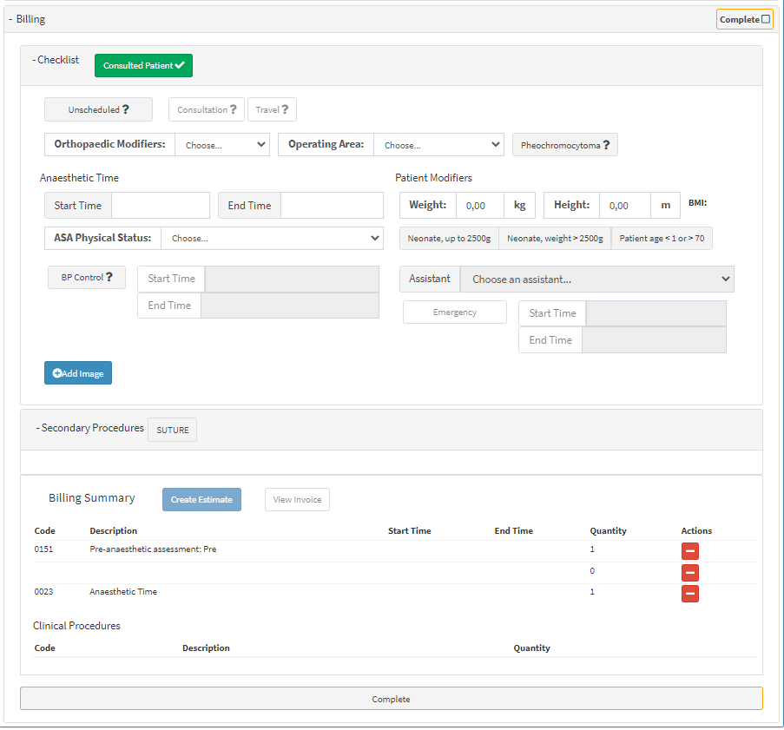Expand the ASA Physical Status dropdown

[x=272, y=238]
